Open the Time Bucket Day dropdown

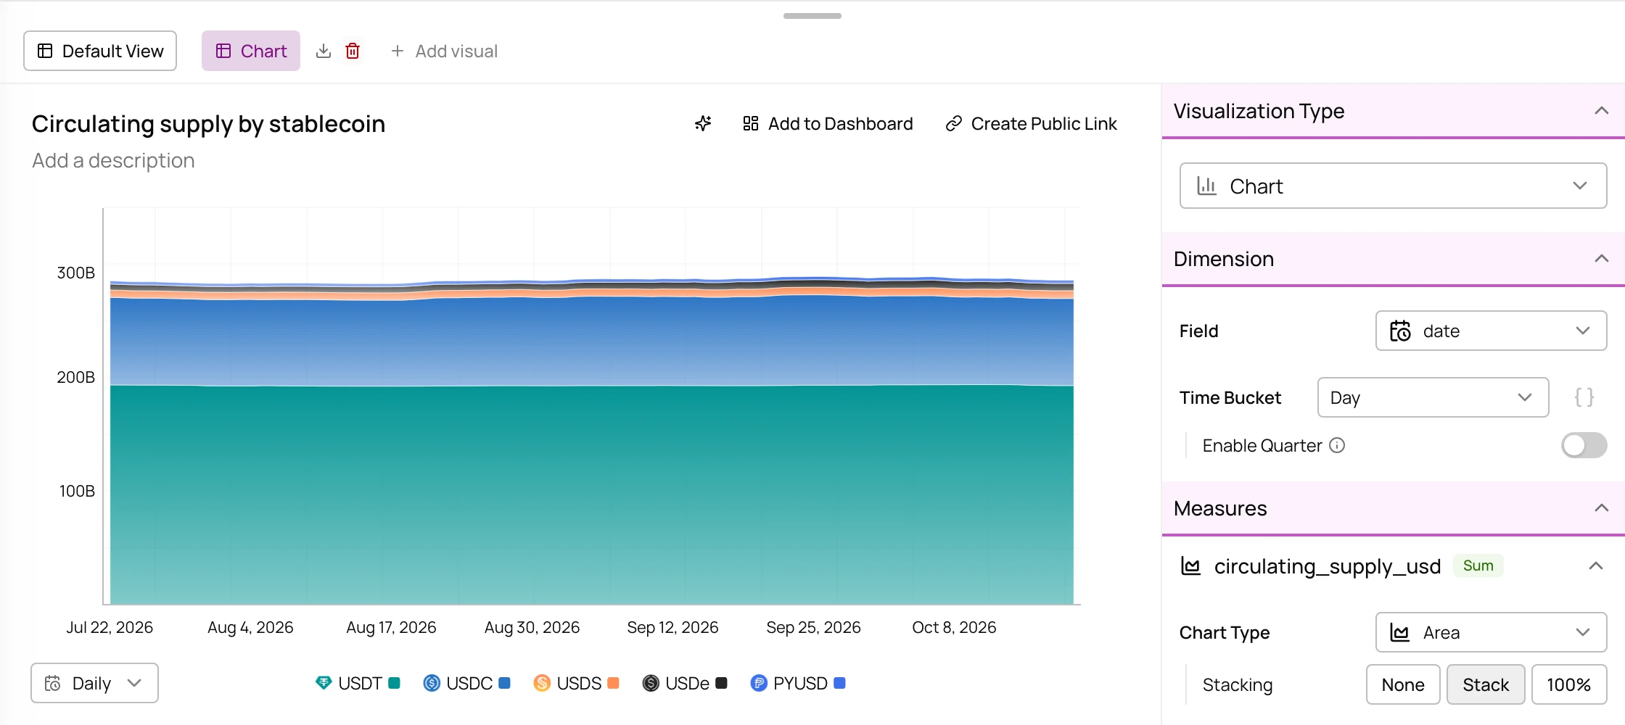click(1433, 397)
